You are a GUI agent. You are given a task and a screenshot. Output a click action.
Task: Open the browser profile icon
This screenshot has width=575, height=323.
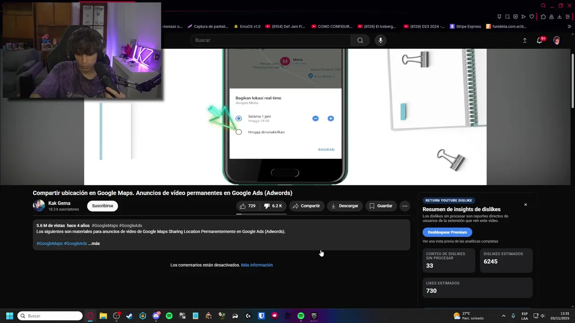tap(552, 17)
